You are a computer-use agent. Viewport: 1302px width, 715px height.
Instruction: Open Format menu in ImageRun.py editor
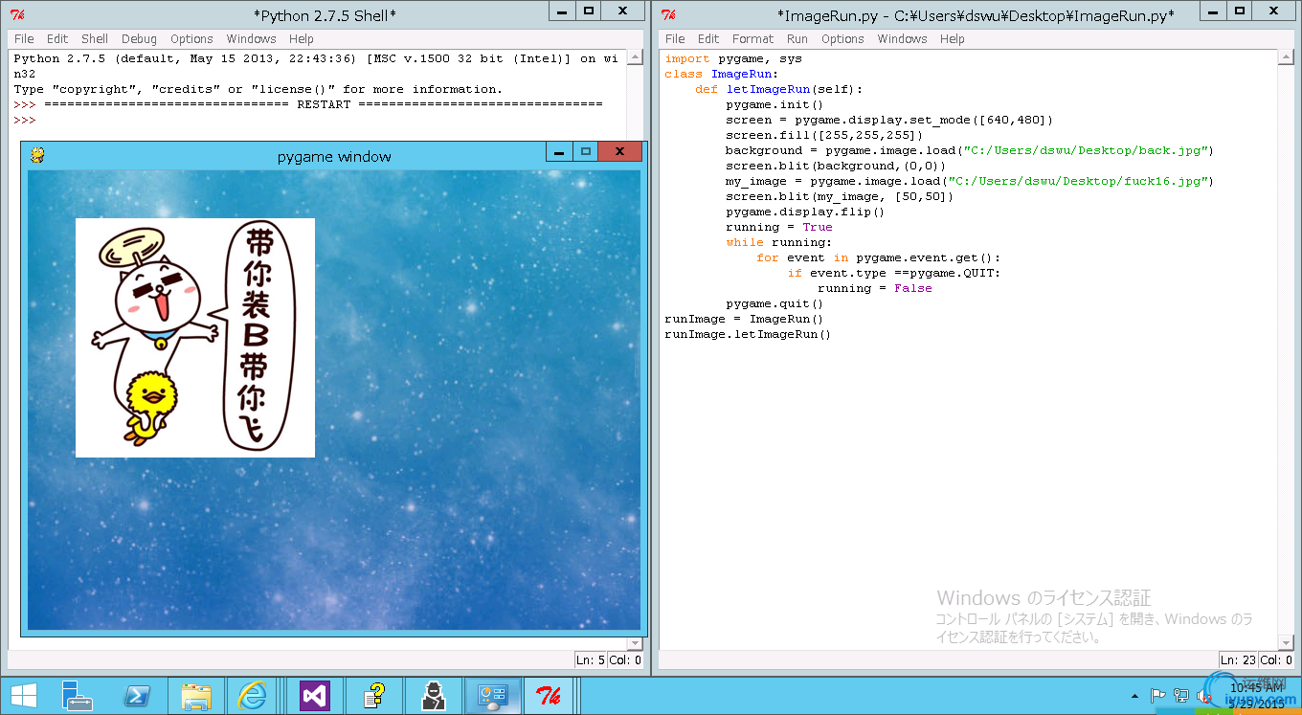(x=752, y=39)
